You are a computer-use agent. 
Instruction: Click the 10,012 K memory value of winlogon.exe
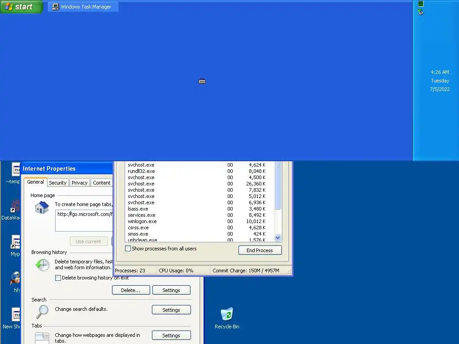256,221
